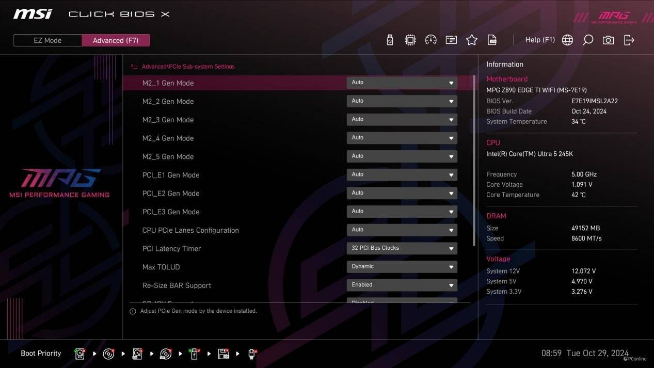Open CPU PCIe Lanes Configuration dropdown

point(402,230)
